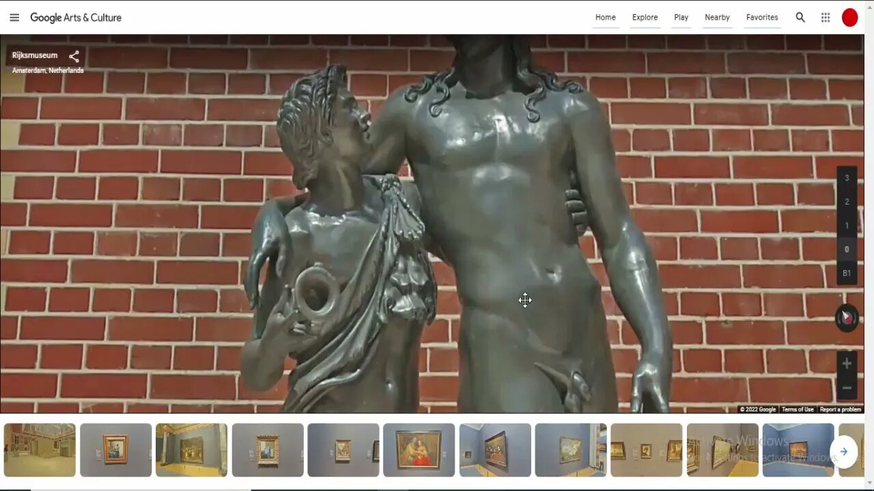Click the Rijksmuseum title link
Viewport: 874px width, 491px height.
pos(35,55)
